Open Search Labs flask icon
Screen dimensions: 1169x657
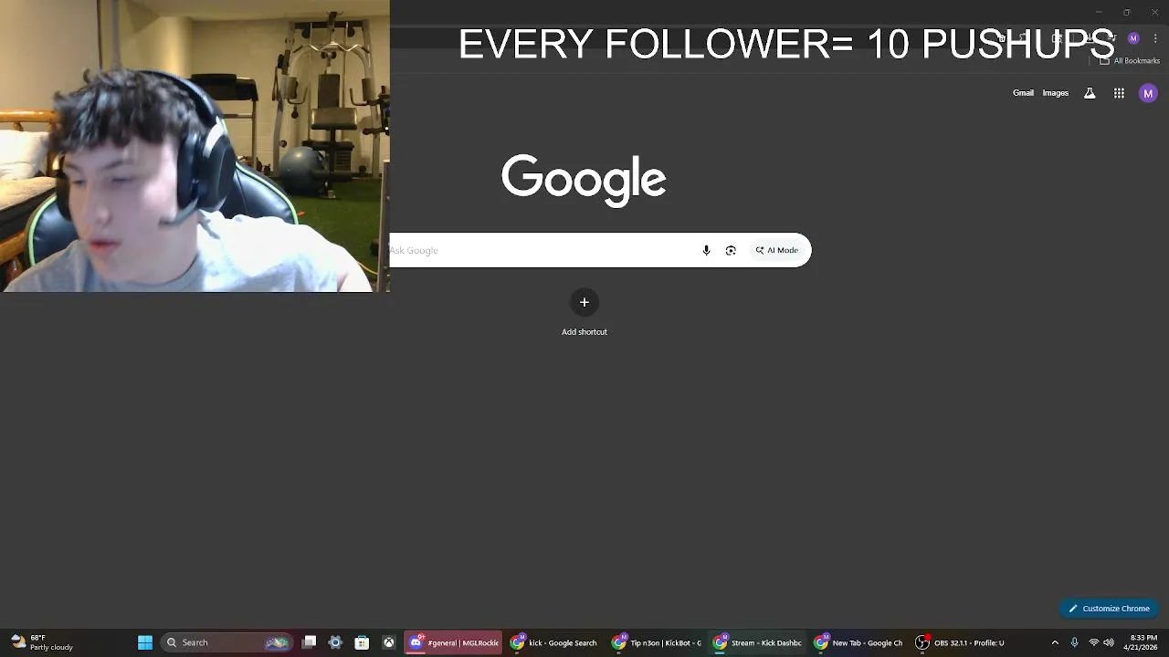[1090, 93]
